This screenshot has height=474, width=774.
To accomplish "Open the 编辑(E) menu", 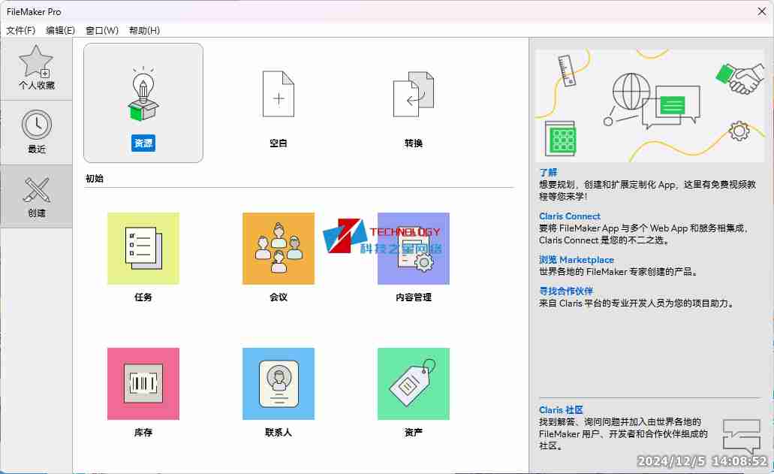I will (59, 30).
